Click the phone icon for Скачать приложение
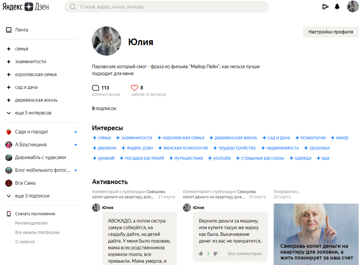The height and width of the screenshot is (265, 361). click(x=9, y=214)
